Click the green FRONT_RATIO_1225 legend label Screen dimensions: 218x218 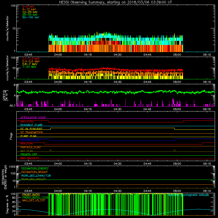tap(35, 198)
